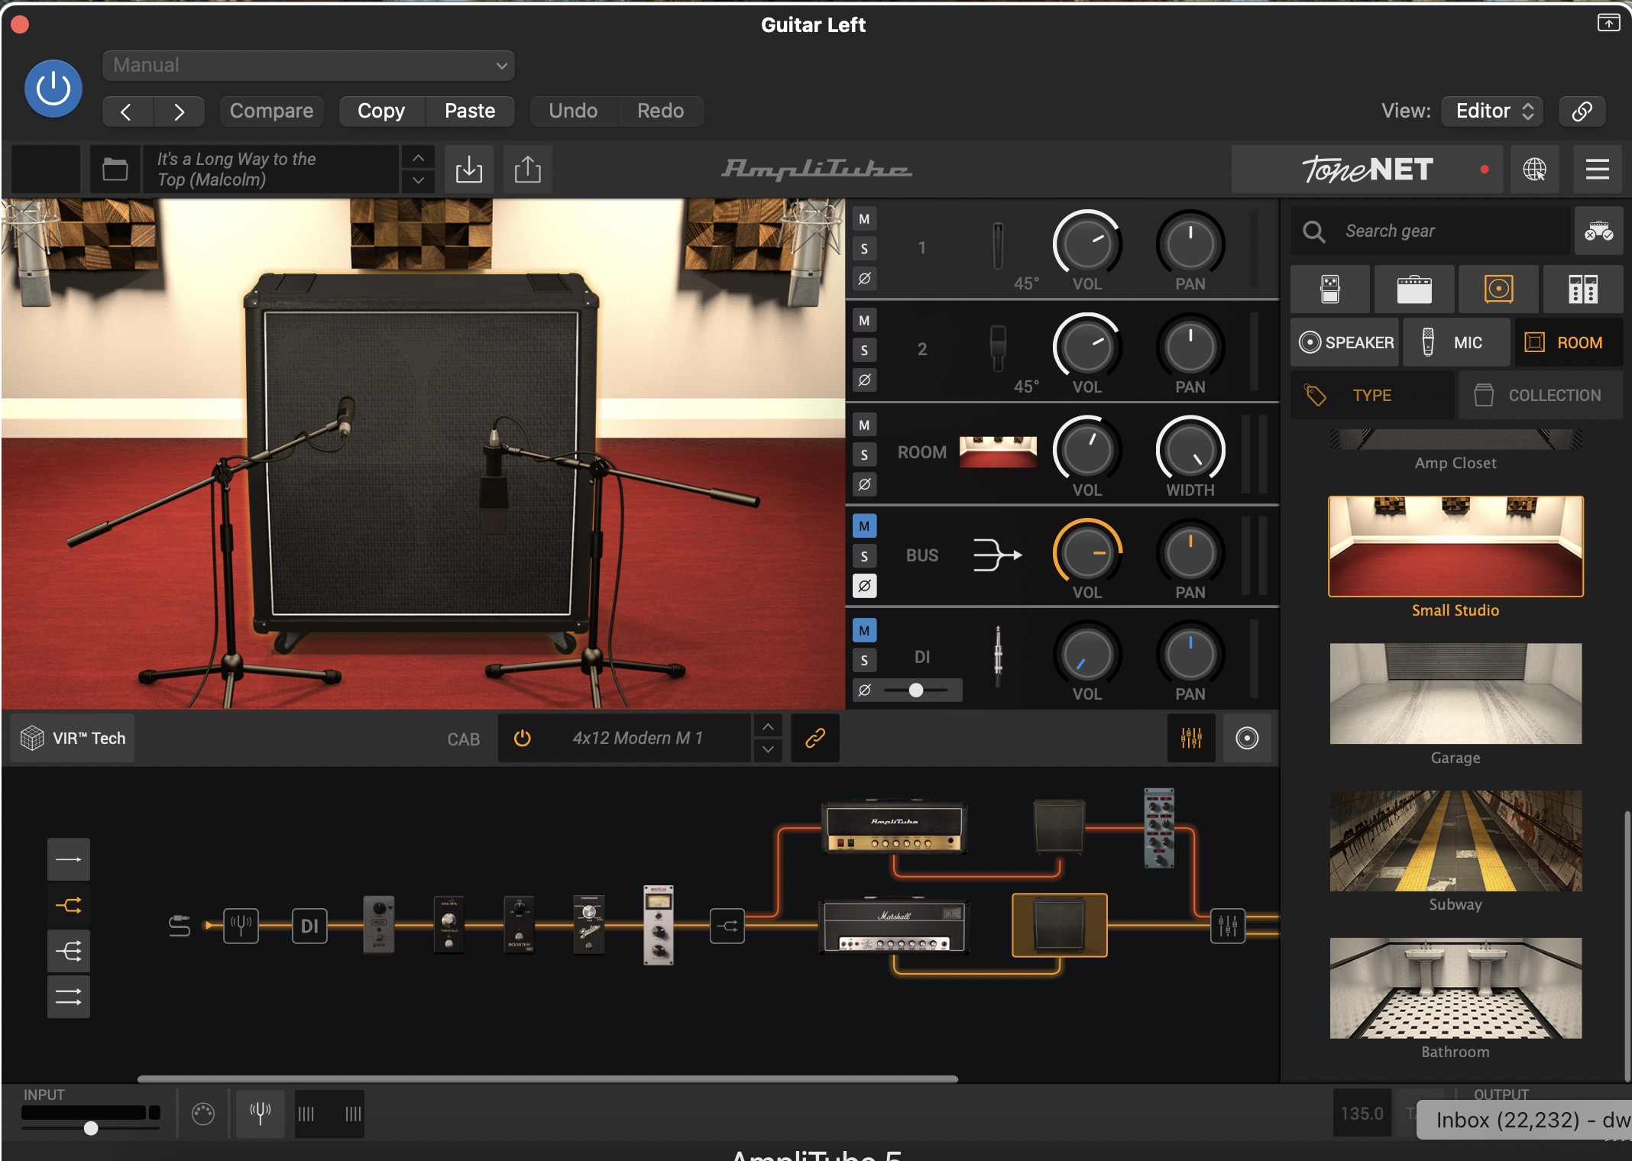
Task: Step cabinet model down arrow
Action: coord(768,750)
